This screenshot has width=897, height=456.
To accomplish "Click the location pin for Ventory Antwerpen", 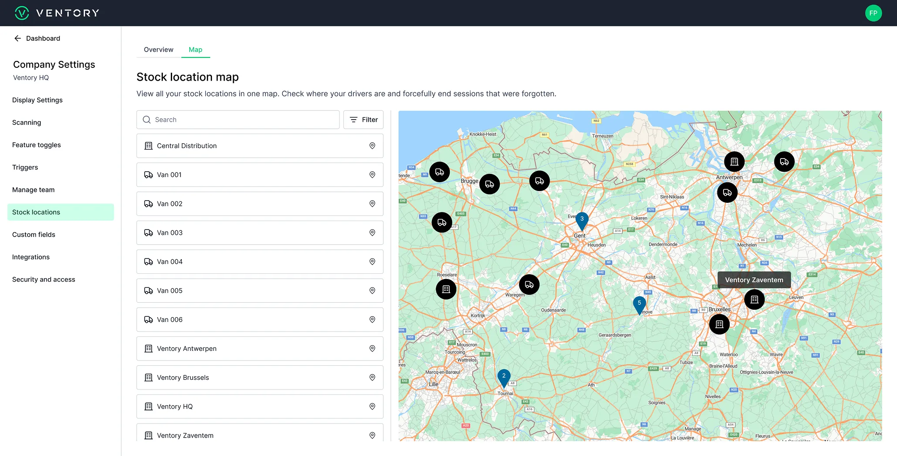I will (372, 349).
